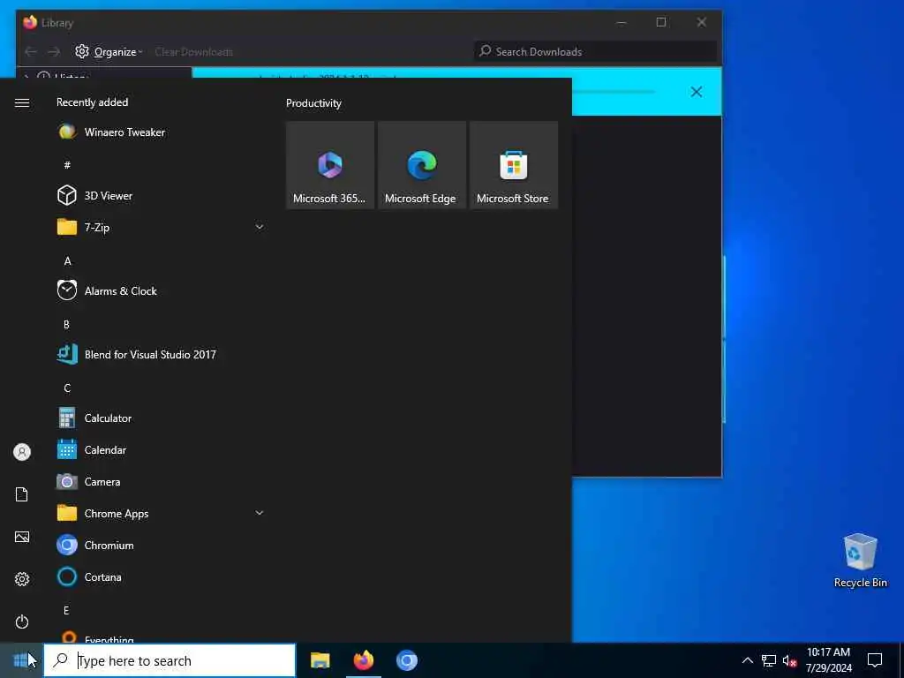Screen dimensions: 904x678
Task: Click Search Downloads field in Library
Action: click(596, 52)
